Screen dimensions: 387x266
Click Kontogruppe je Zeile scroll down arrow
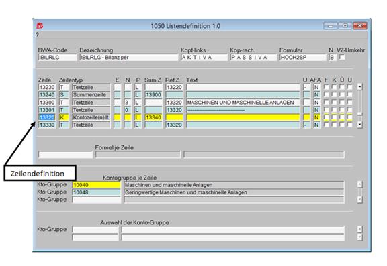(x=360, y=199)
